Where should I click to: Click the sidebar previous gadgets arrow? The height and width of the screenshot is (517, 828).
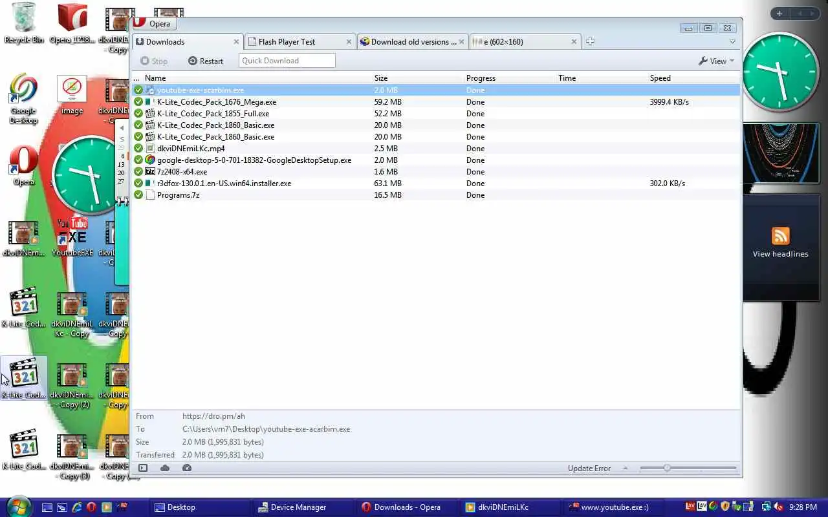click(x=800, y=14)
